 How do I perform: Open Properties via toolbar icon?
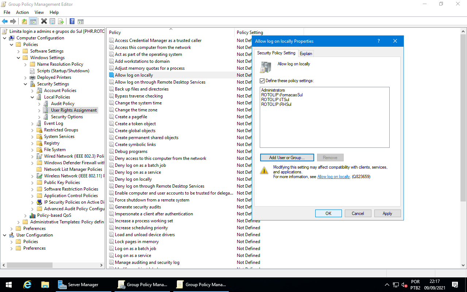pos(52,22)
